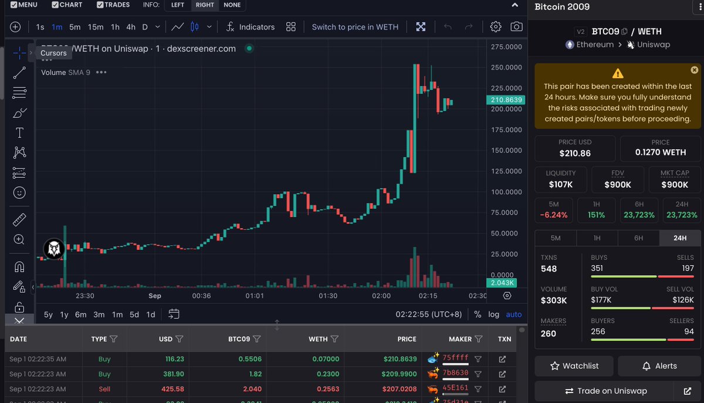The width and height of the screenshot is (704, 403).
Task: Select the 5m chart timeframe
Action: click(75, 27)
